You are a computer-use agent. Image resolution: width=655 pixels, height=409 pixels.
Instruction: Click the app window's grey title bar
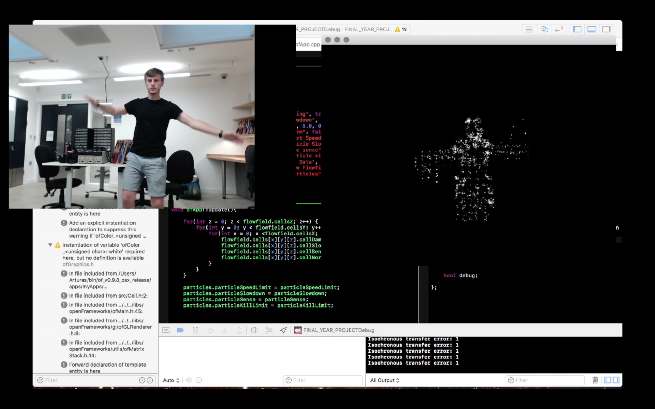[x=469, y=40]
